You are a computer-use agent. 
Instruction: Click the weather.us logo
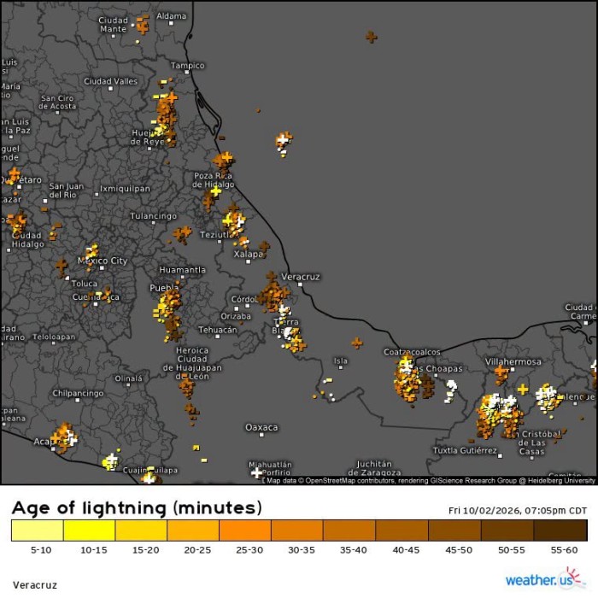click(545, 578)
